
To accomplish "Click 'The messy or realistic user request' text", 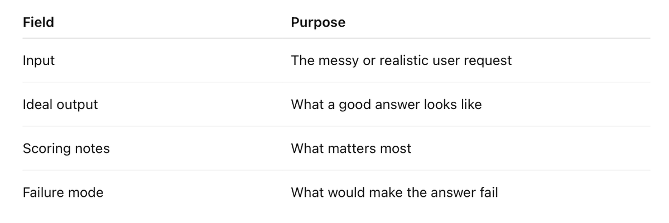I will pyautogui.click(x=401, y=61).
